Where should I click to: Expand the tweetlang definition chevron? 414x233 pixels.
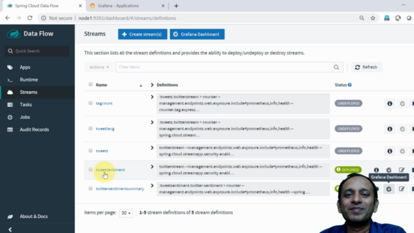pyautogui.click(x=152, y=122)
